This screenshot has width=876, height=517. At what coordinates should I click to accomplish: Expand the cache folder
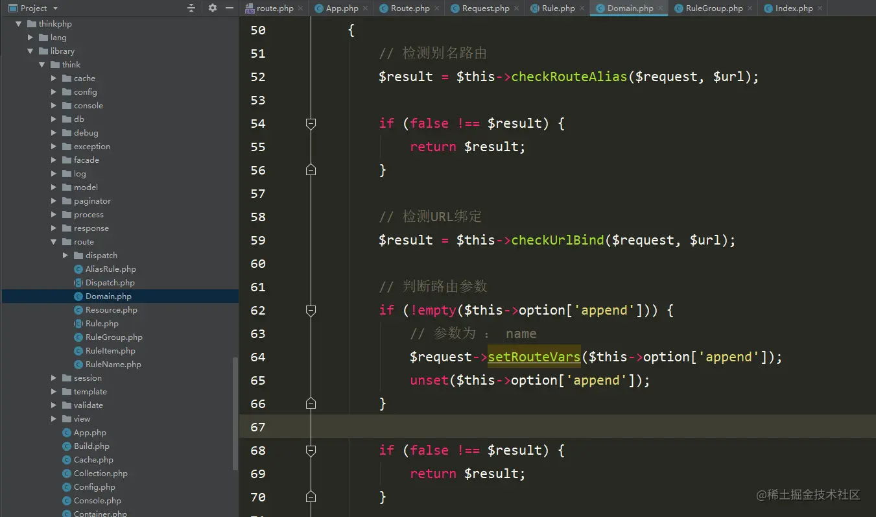(x=54, y=78)
